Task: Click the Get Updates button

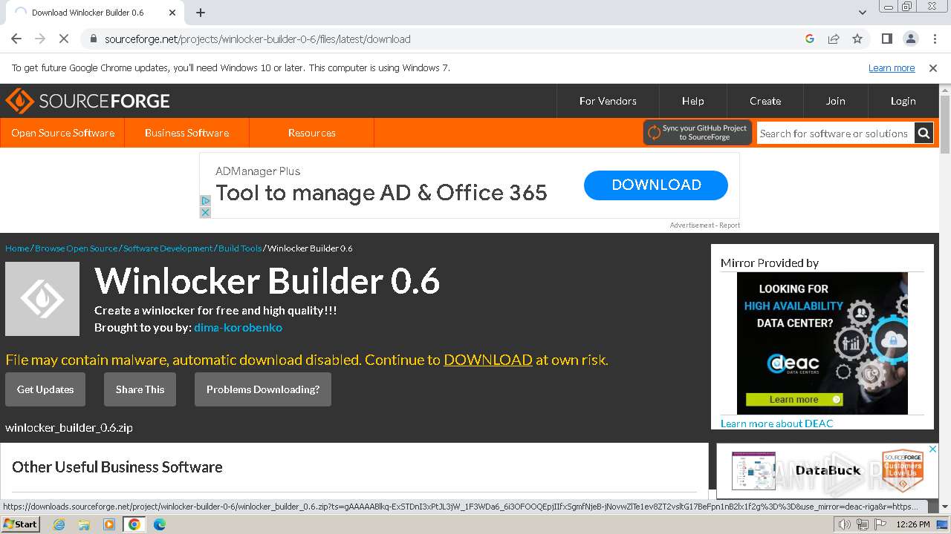Action: [x=45, y=389]
